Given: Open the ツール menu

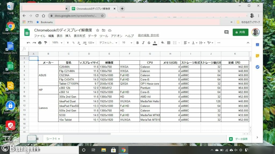Looking at the screenshot, I should [104, 36].
